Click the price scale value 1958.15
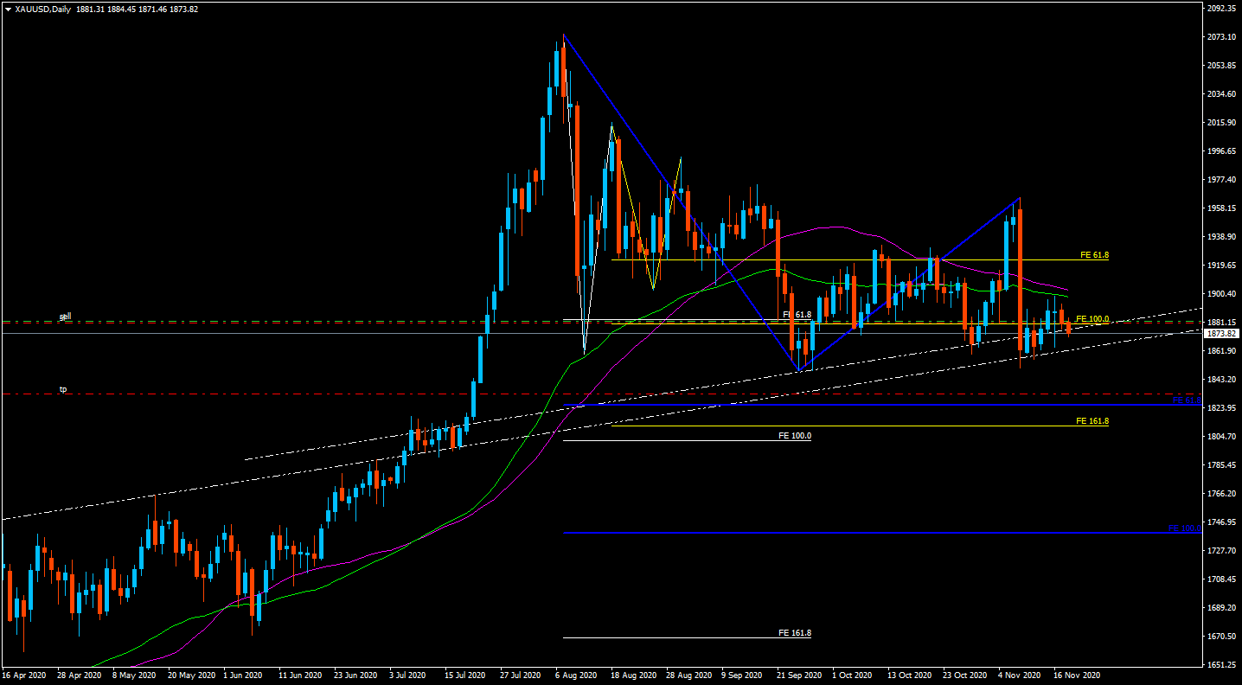The image size is (1242, 685). click(1222, 208)
